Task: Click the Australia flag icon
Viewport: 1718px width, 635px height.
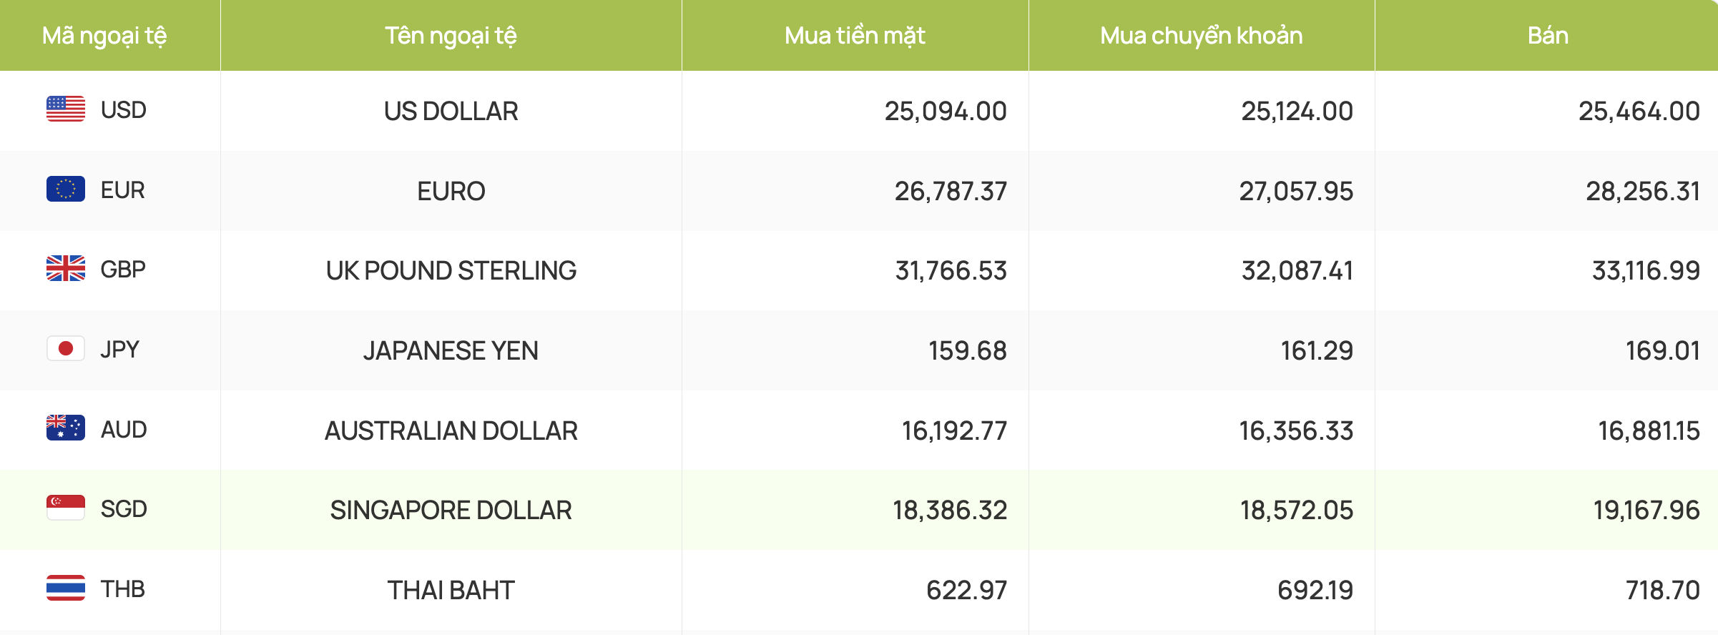Action: (x=66, y=428)
